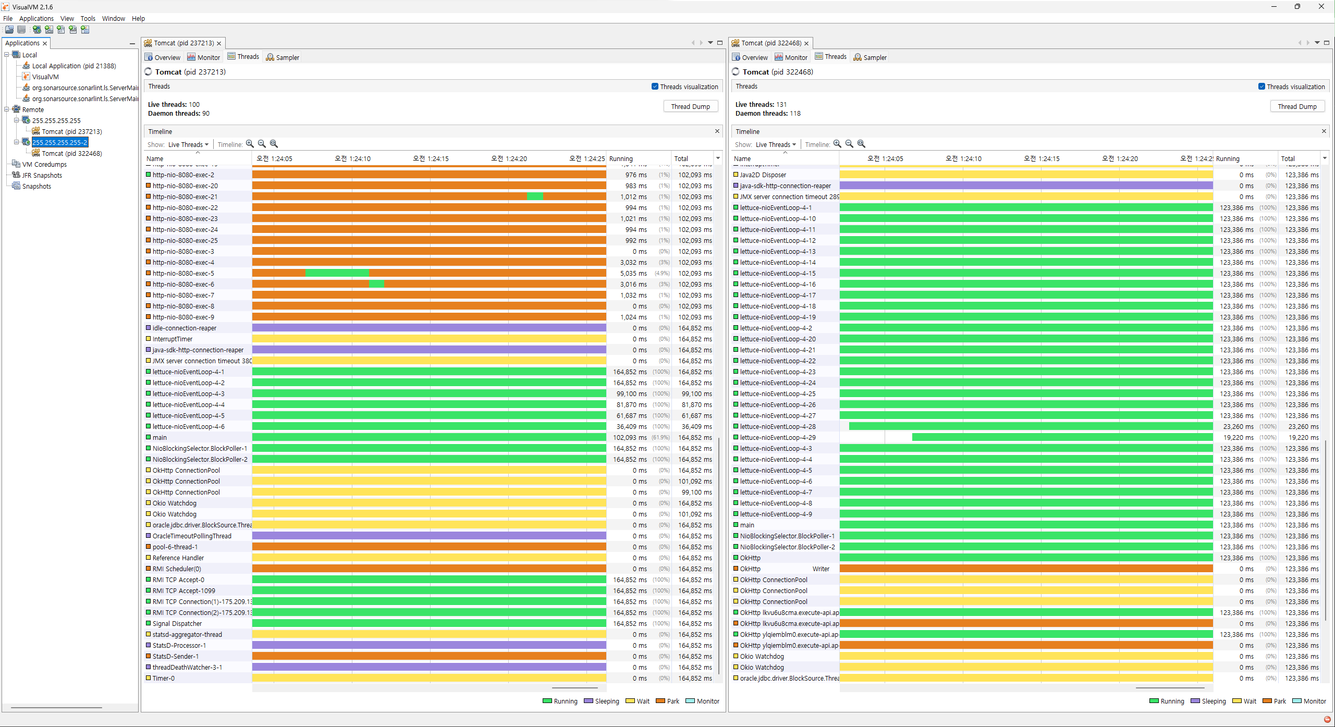
Task: Open right Show Live Threads dropdown
Action: (776, 144)
